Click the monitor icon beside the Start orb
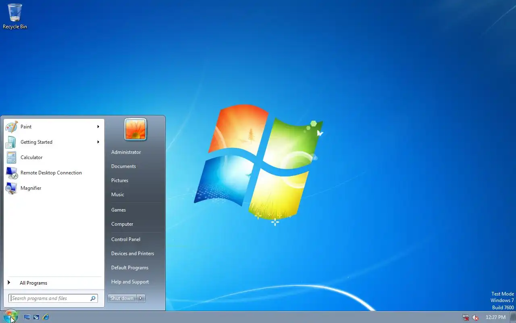Screen dimensions: 516x323 click(x=27, y=317)
